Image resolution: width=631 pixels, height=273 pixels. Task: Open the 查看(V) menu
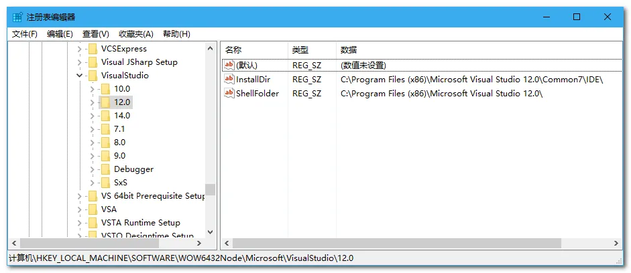pos(96,34)
